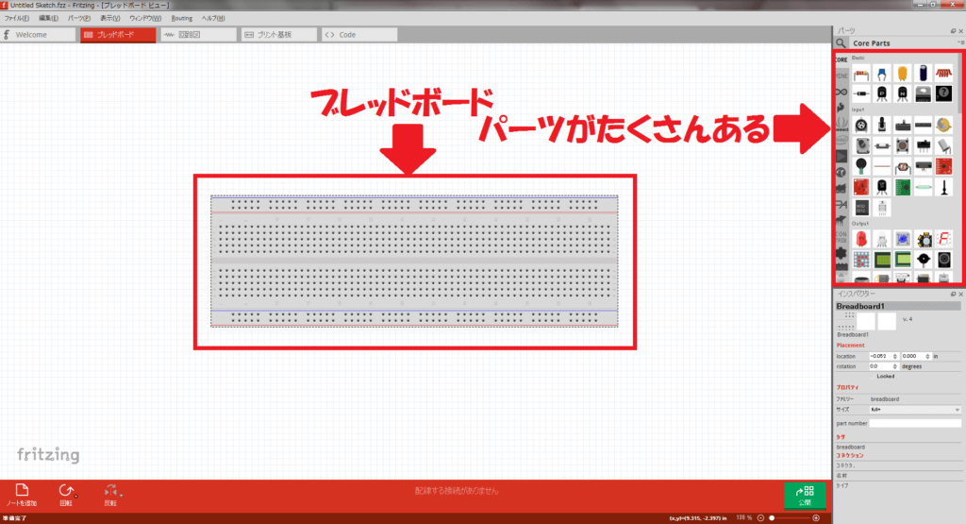Open the ファイル menu
The image size is (966, 524).
(17, 19)
